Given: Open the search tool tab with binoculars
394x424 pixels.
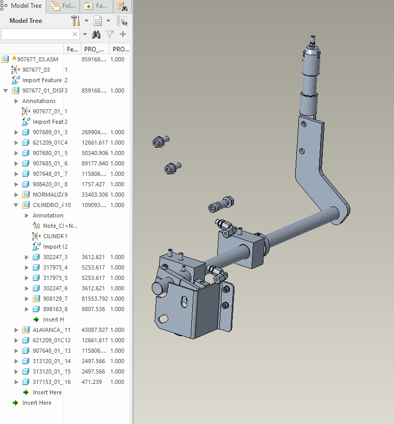Looking at the screenshot, I should pos(122,6).
